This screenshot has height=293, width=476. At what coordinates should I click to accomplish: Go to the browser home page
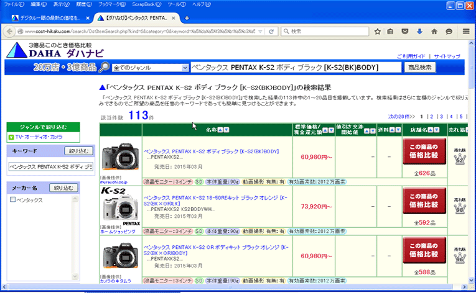pos(434,32)
